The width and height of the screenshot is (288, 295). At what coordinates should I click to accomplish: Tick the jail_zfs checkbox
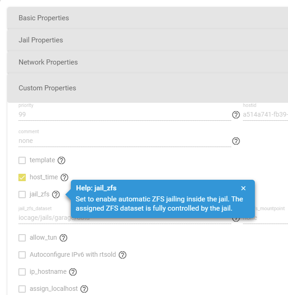click(x=22, y=195)
